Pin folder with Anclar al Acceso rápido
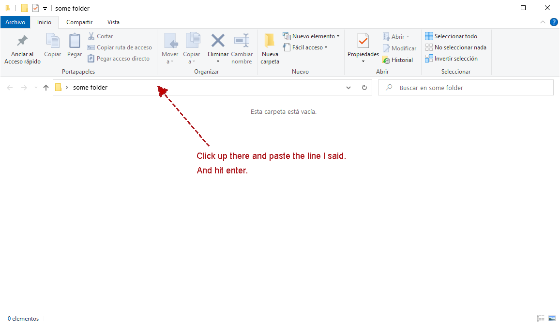 (x=22, y=49)
